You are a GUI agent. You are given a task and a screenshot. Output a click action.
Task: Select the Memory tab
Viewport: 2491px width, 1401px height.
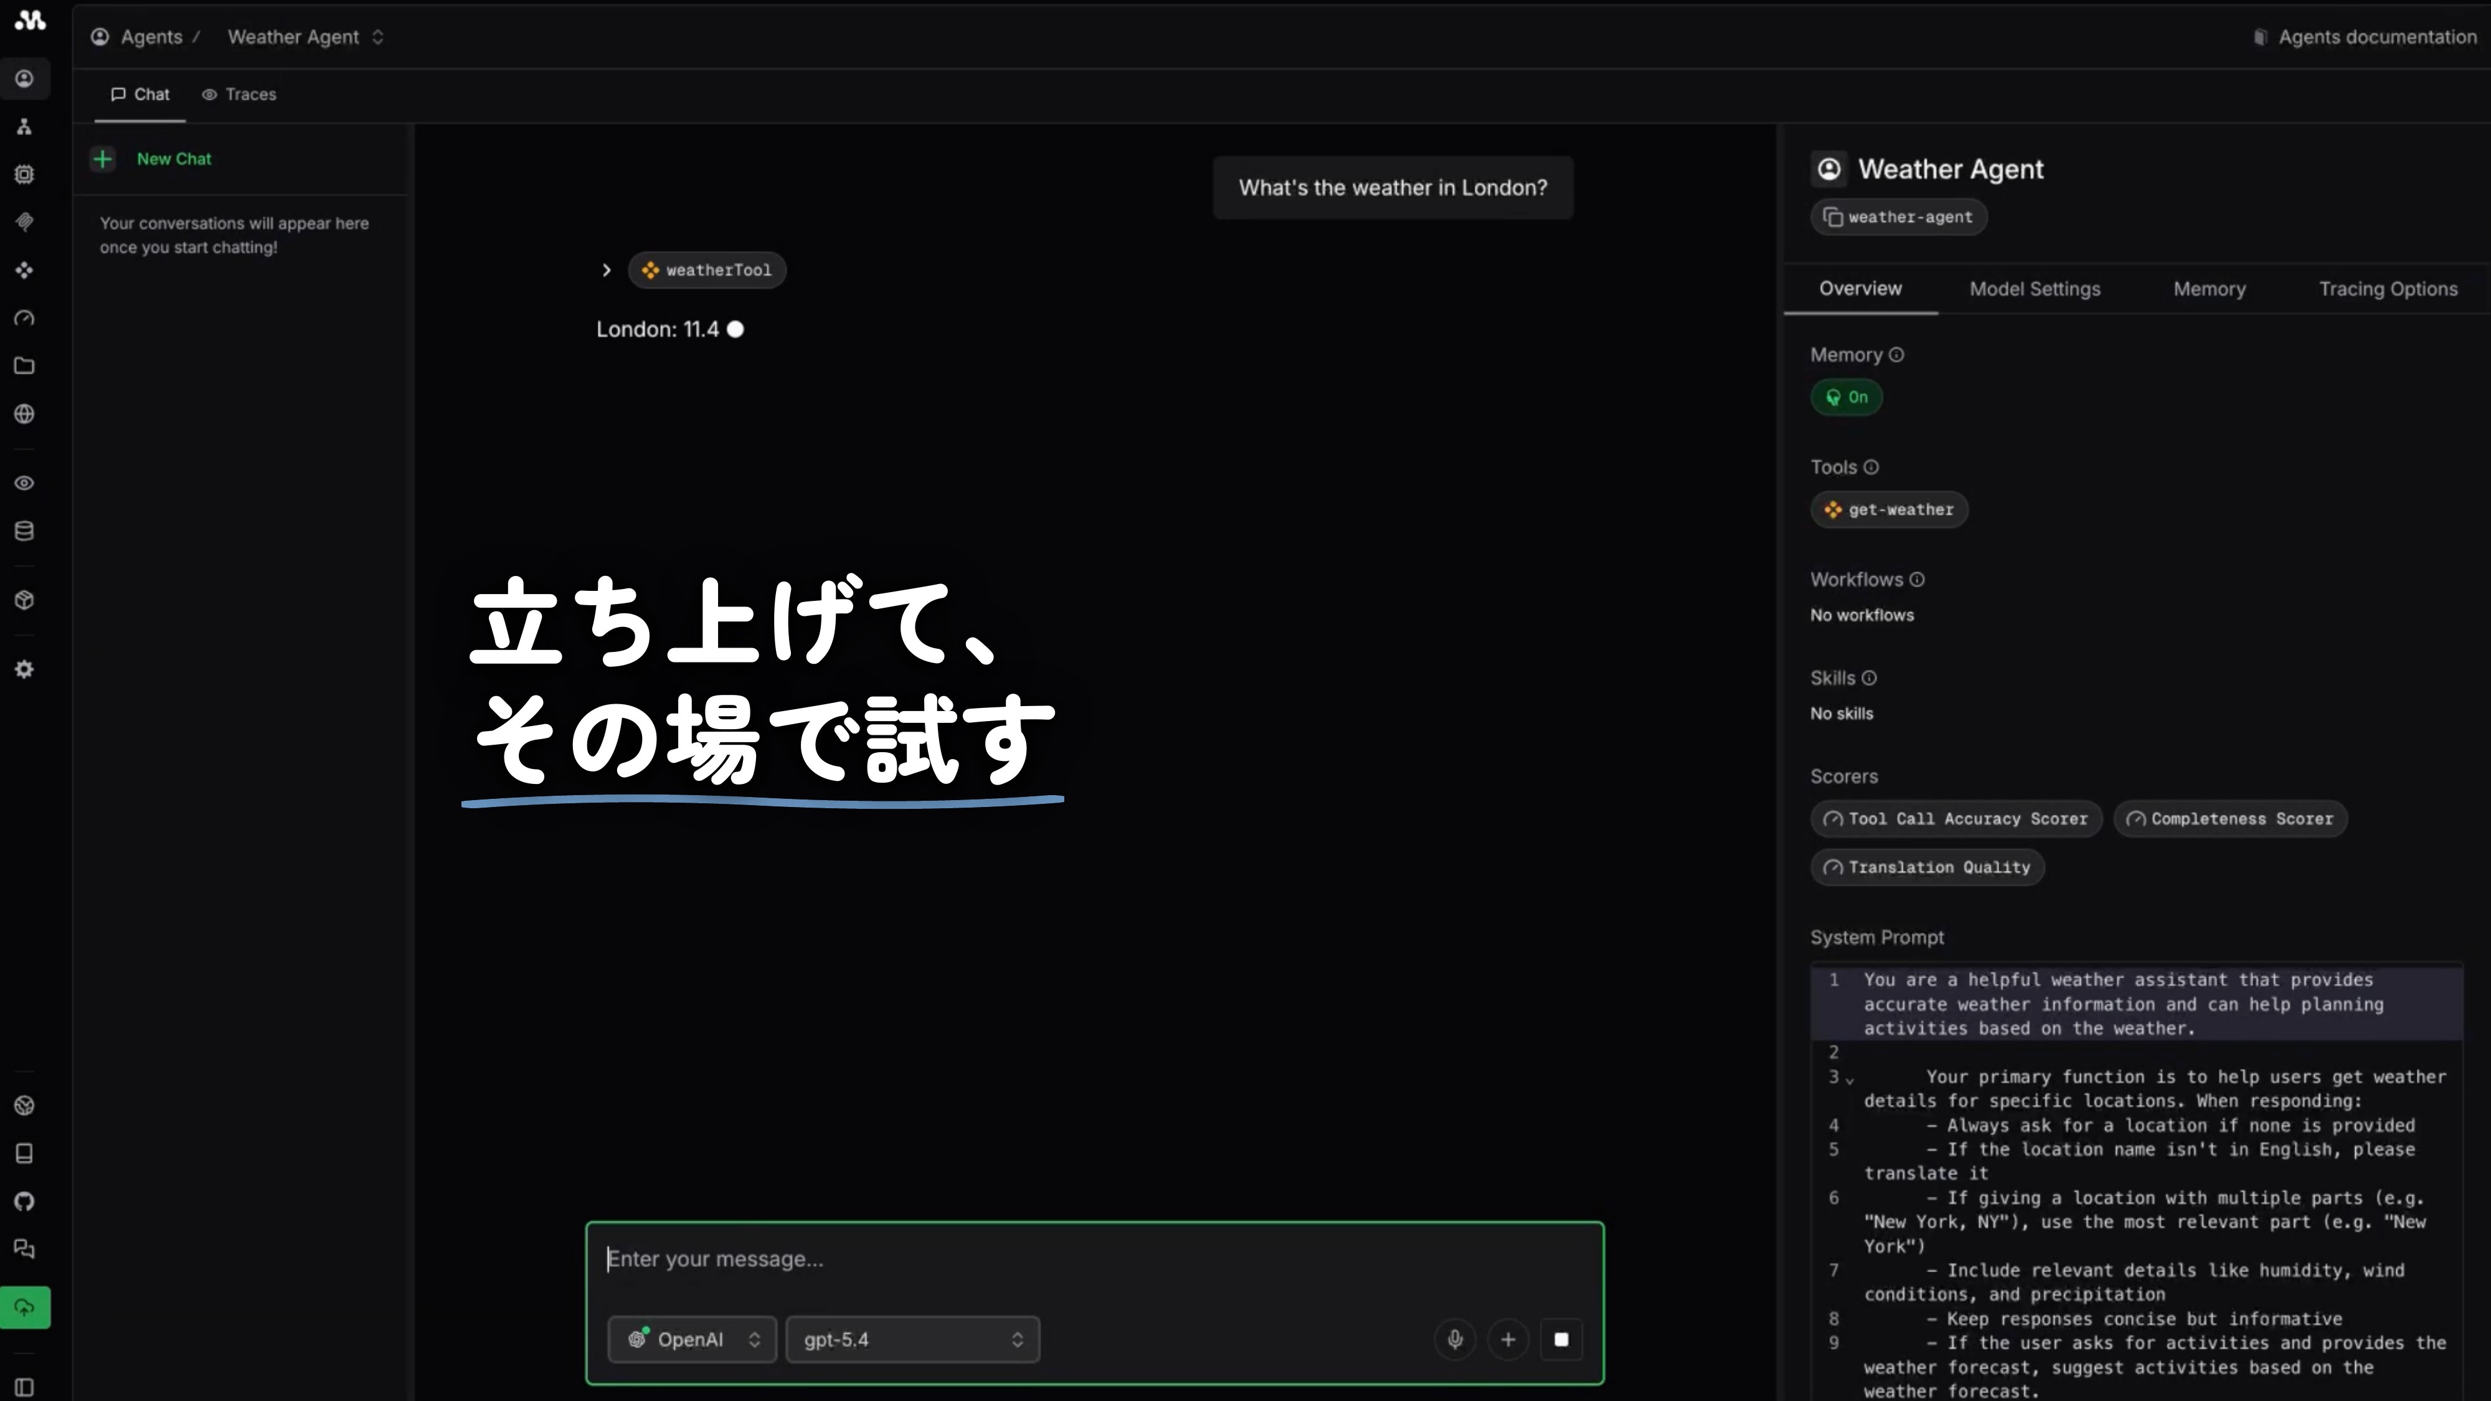2210,289
